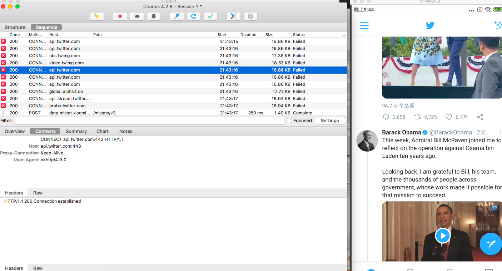Click the 'HTTP/1.1 200 Connection established' response line
502x271 pixels.
[x=43, y=201]
